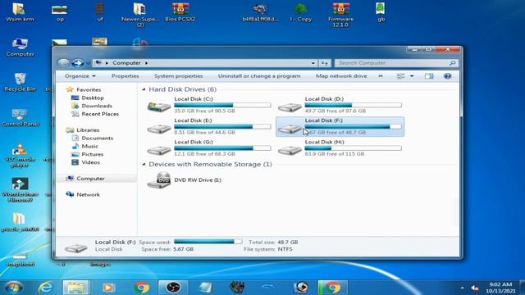
Task: Open Windows Media Player taskbar icon
Action: (108, 288)
